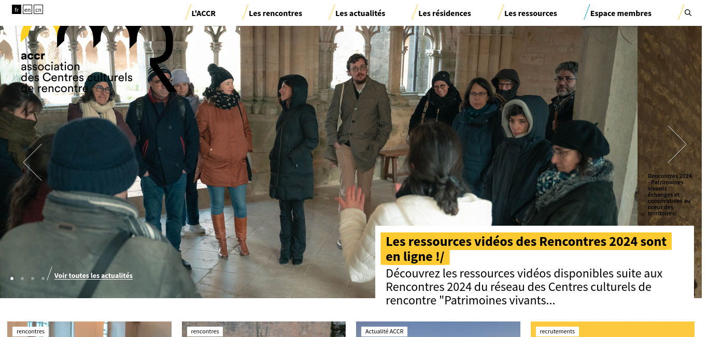Open Espace membres
Screen dimensions: 708x337
click(x=621, y=13)
